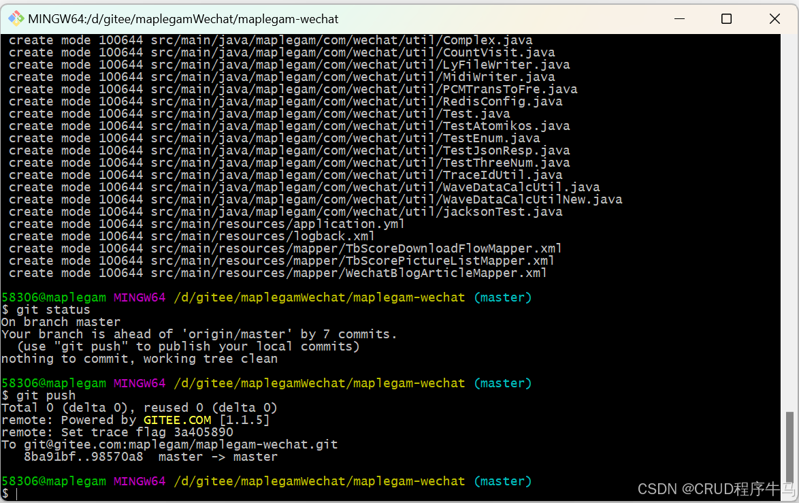Click the line ending in TraceIdUtil.java
799x503 pixels.
click(285, 175)
